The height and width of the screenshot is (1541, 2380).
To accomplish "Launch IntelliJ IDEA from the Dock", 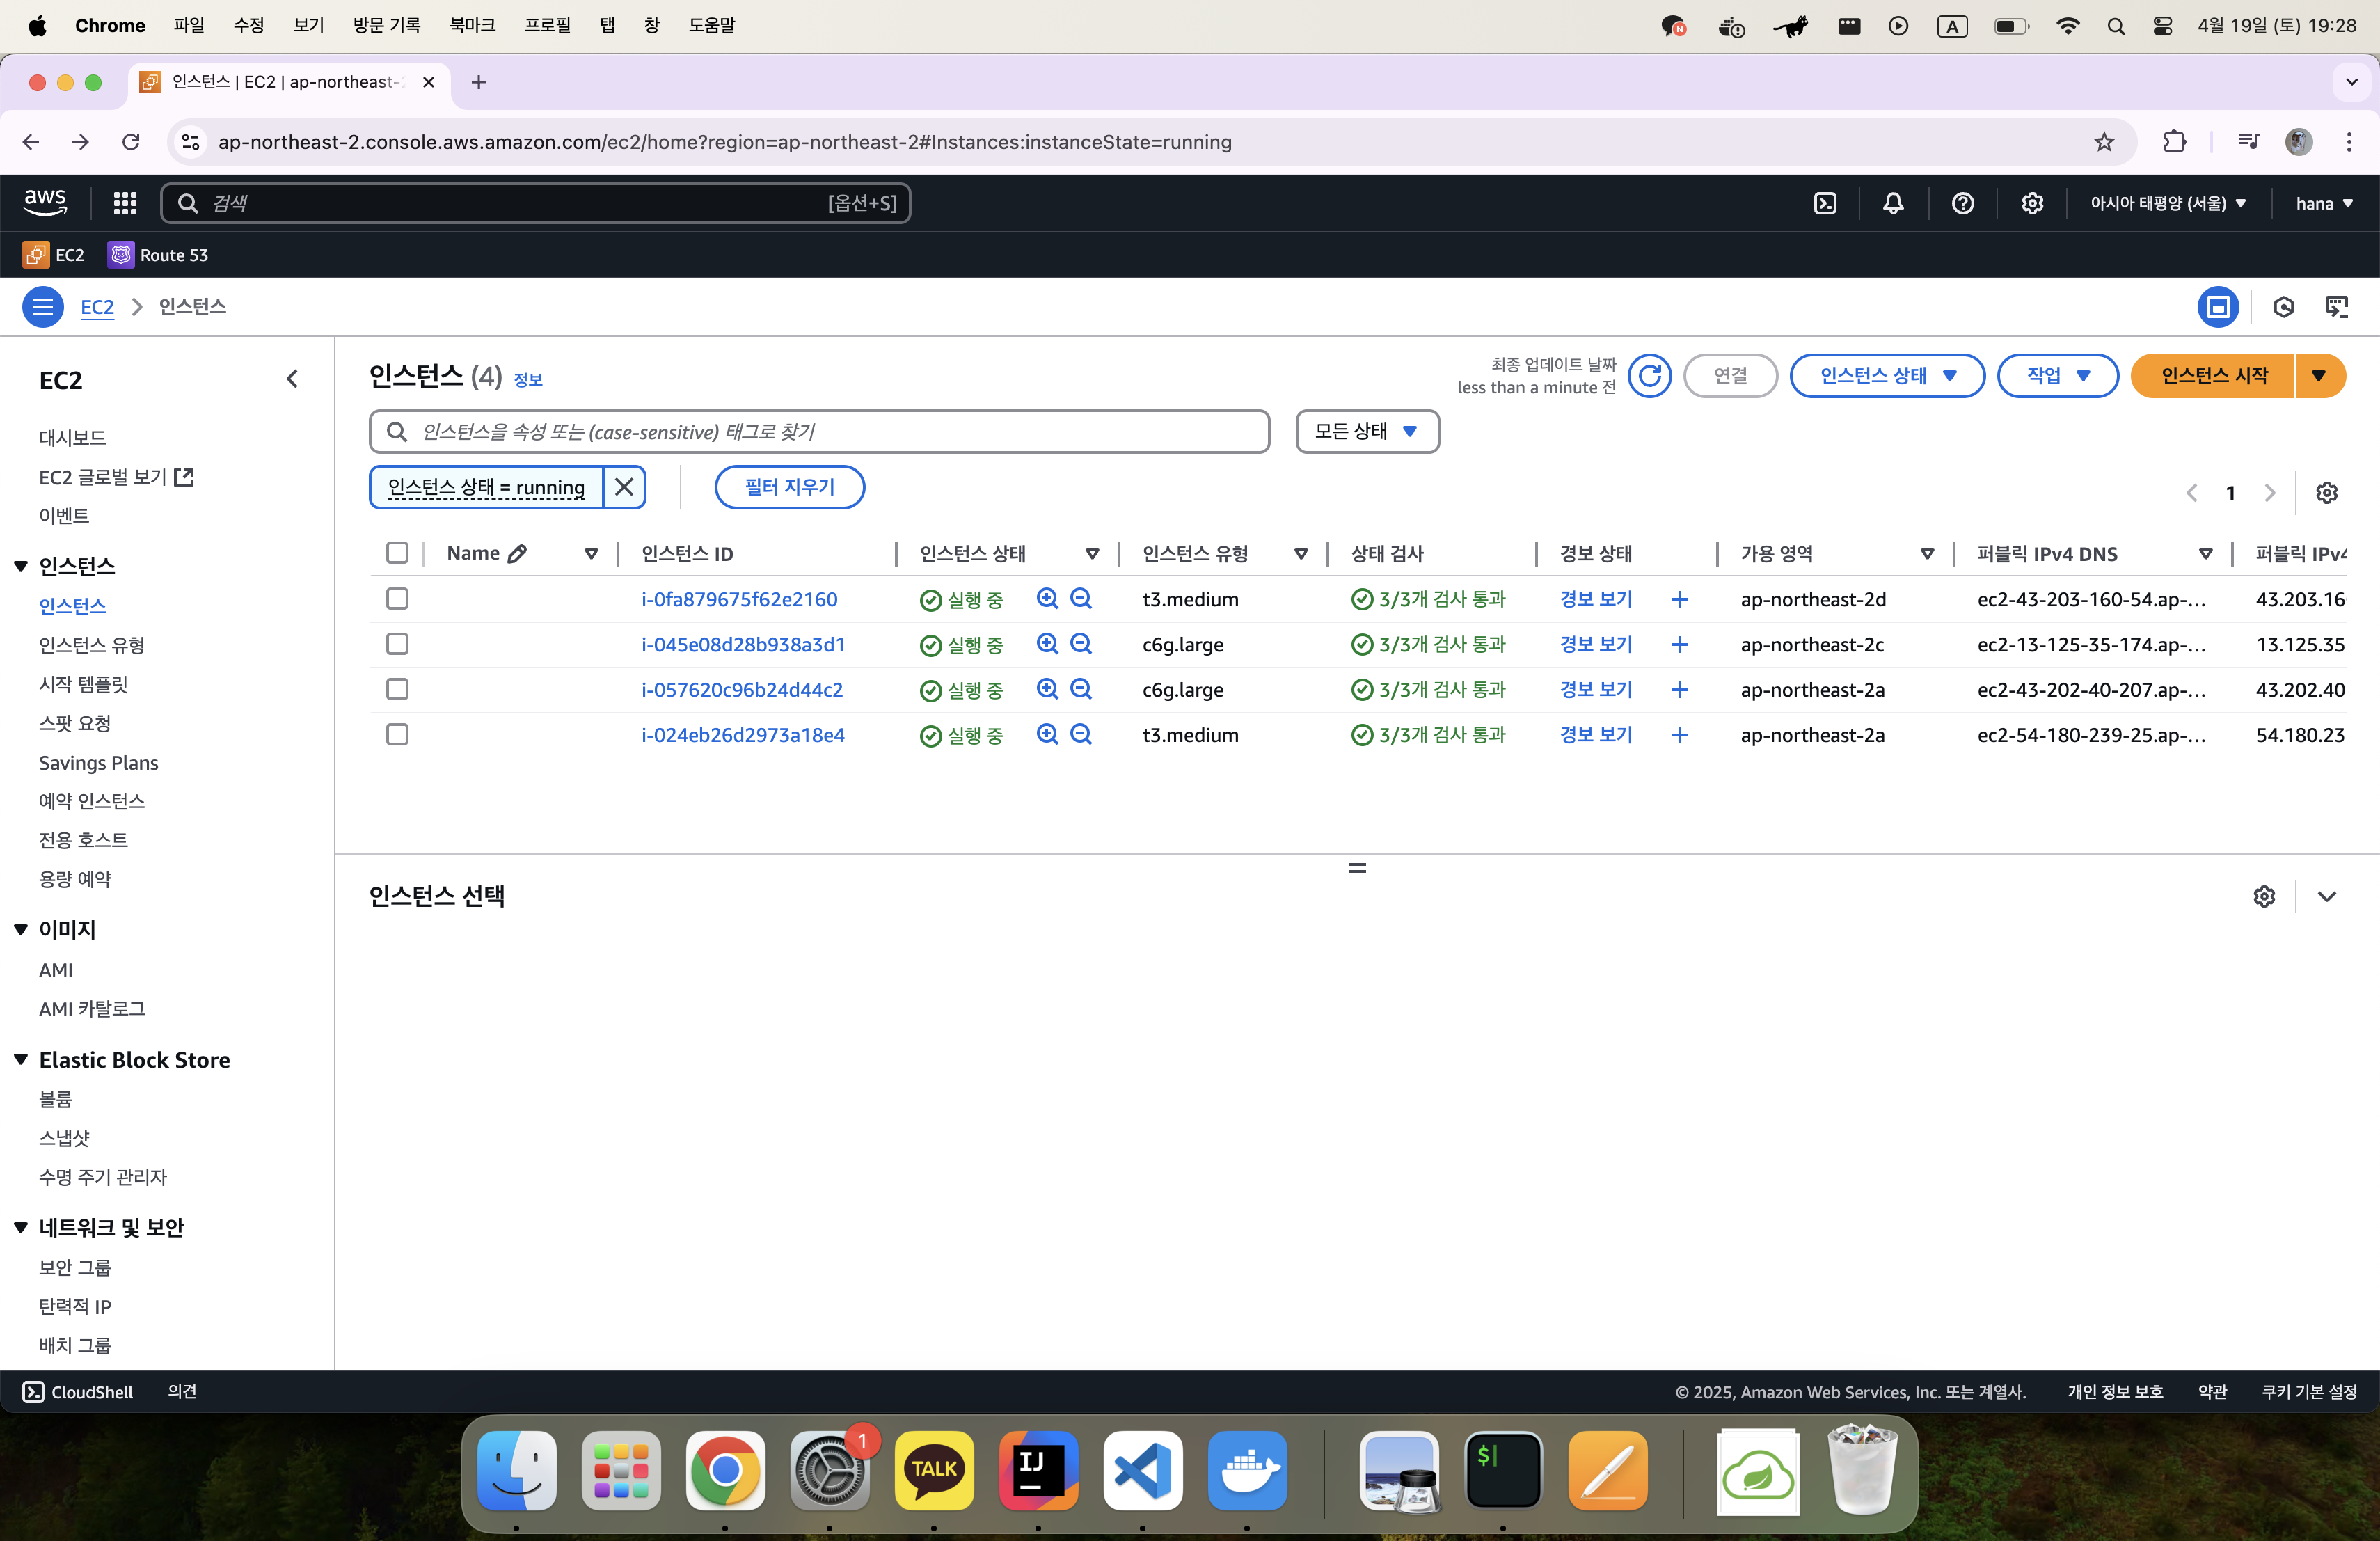I will (1038, 1470).
